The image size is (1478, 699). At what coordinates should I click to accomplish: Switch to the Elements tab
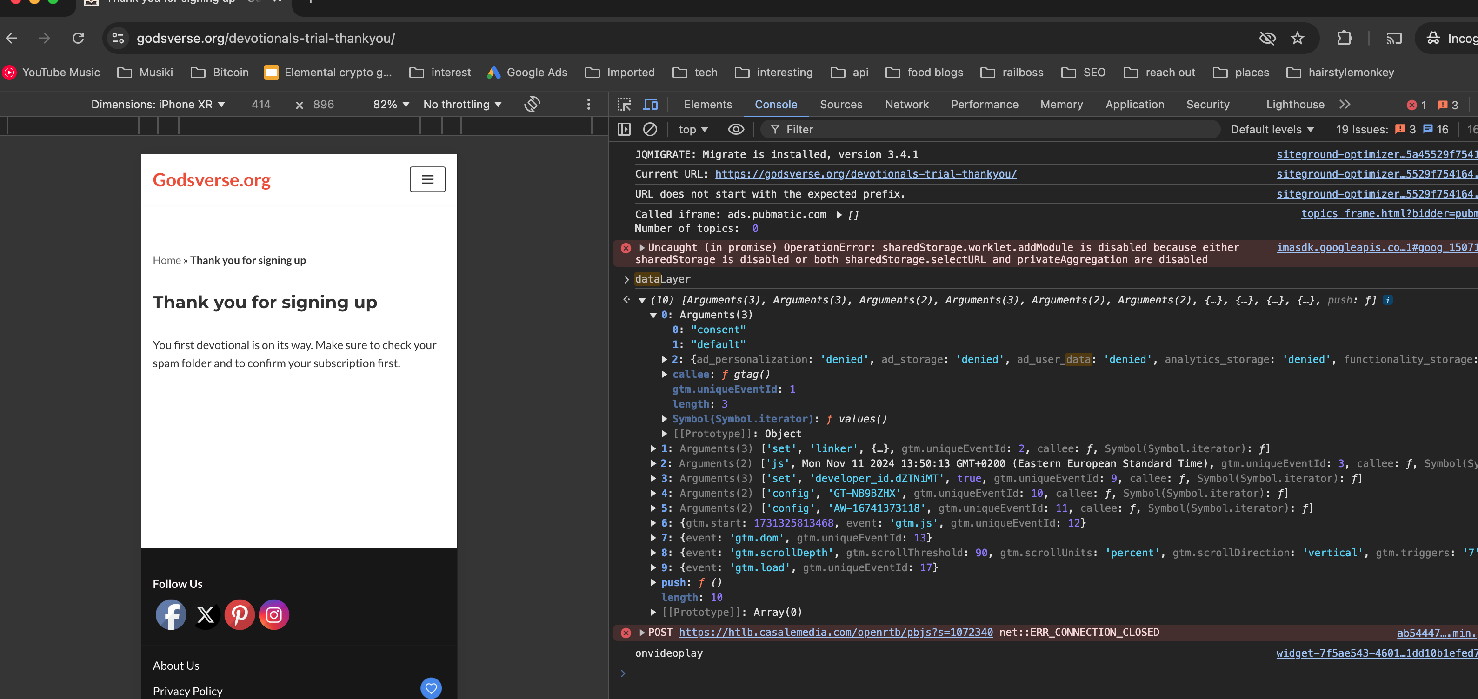pyautogui.click(x=707, y=105)
